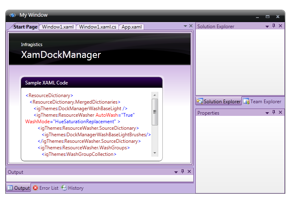Open the document tabs list dropdown arrow
The height and width of the screenshot is (204, 291).
(185, 26)
